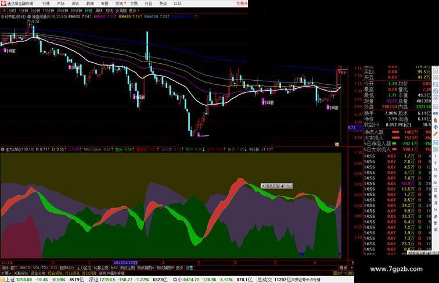
Task: Click the 操盘线通 indicator settings icon
Action: (x=29, y=17)
